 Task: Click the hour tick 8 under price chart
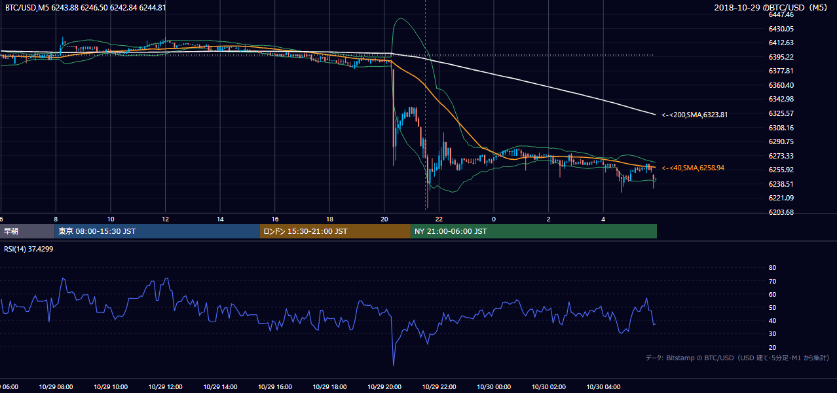pyautogui.click(x=56, y=219)
